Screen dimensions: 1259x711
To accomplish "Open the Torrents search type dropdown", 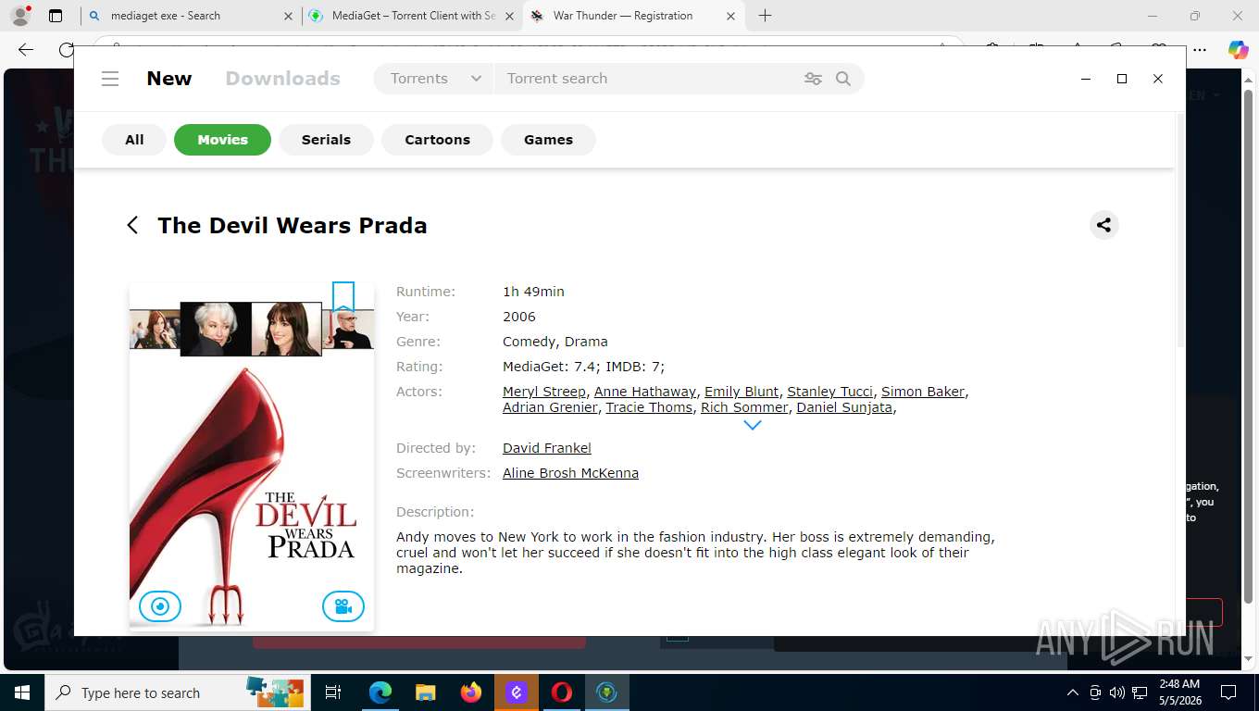I will pyautogui.click(x=435, y=79).
